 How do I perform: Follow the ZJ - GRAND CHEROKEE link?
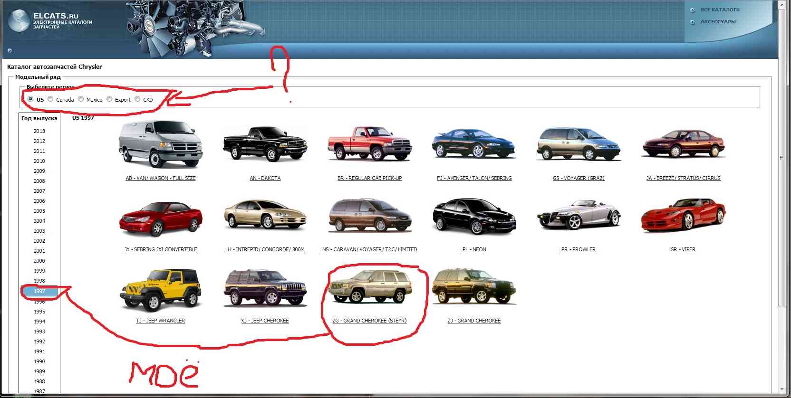pos(474,321)
